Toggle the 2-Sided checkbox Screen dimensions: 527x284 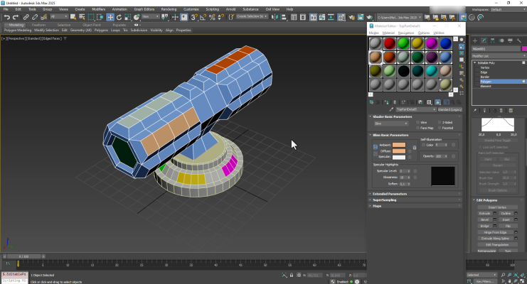(x=440, y=122)
